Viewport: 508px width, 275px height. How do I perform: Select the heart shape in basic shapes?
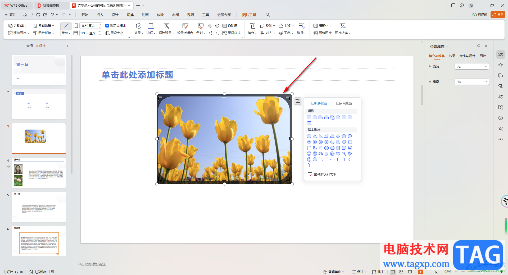[x=338, y=154]
